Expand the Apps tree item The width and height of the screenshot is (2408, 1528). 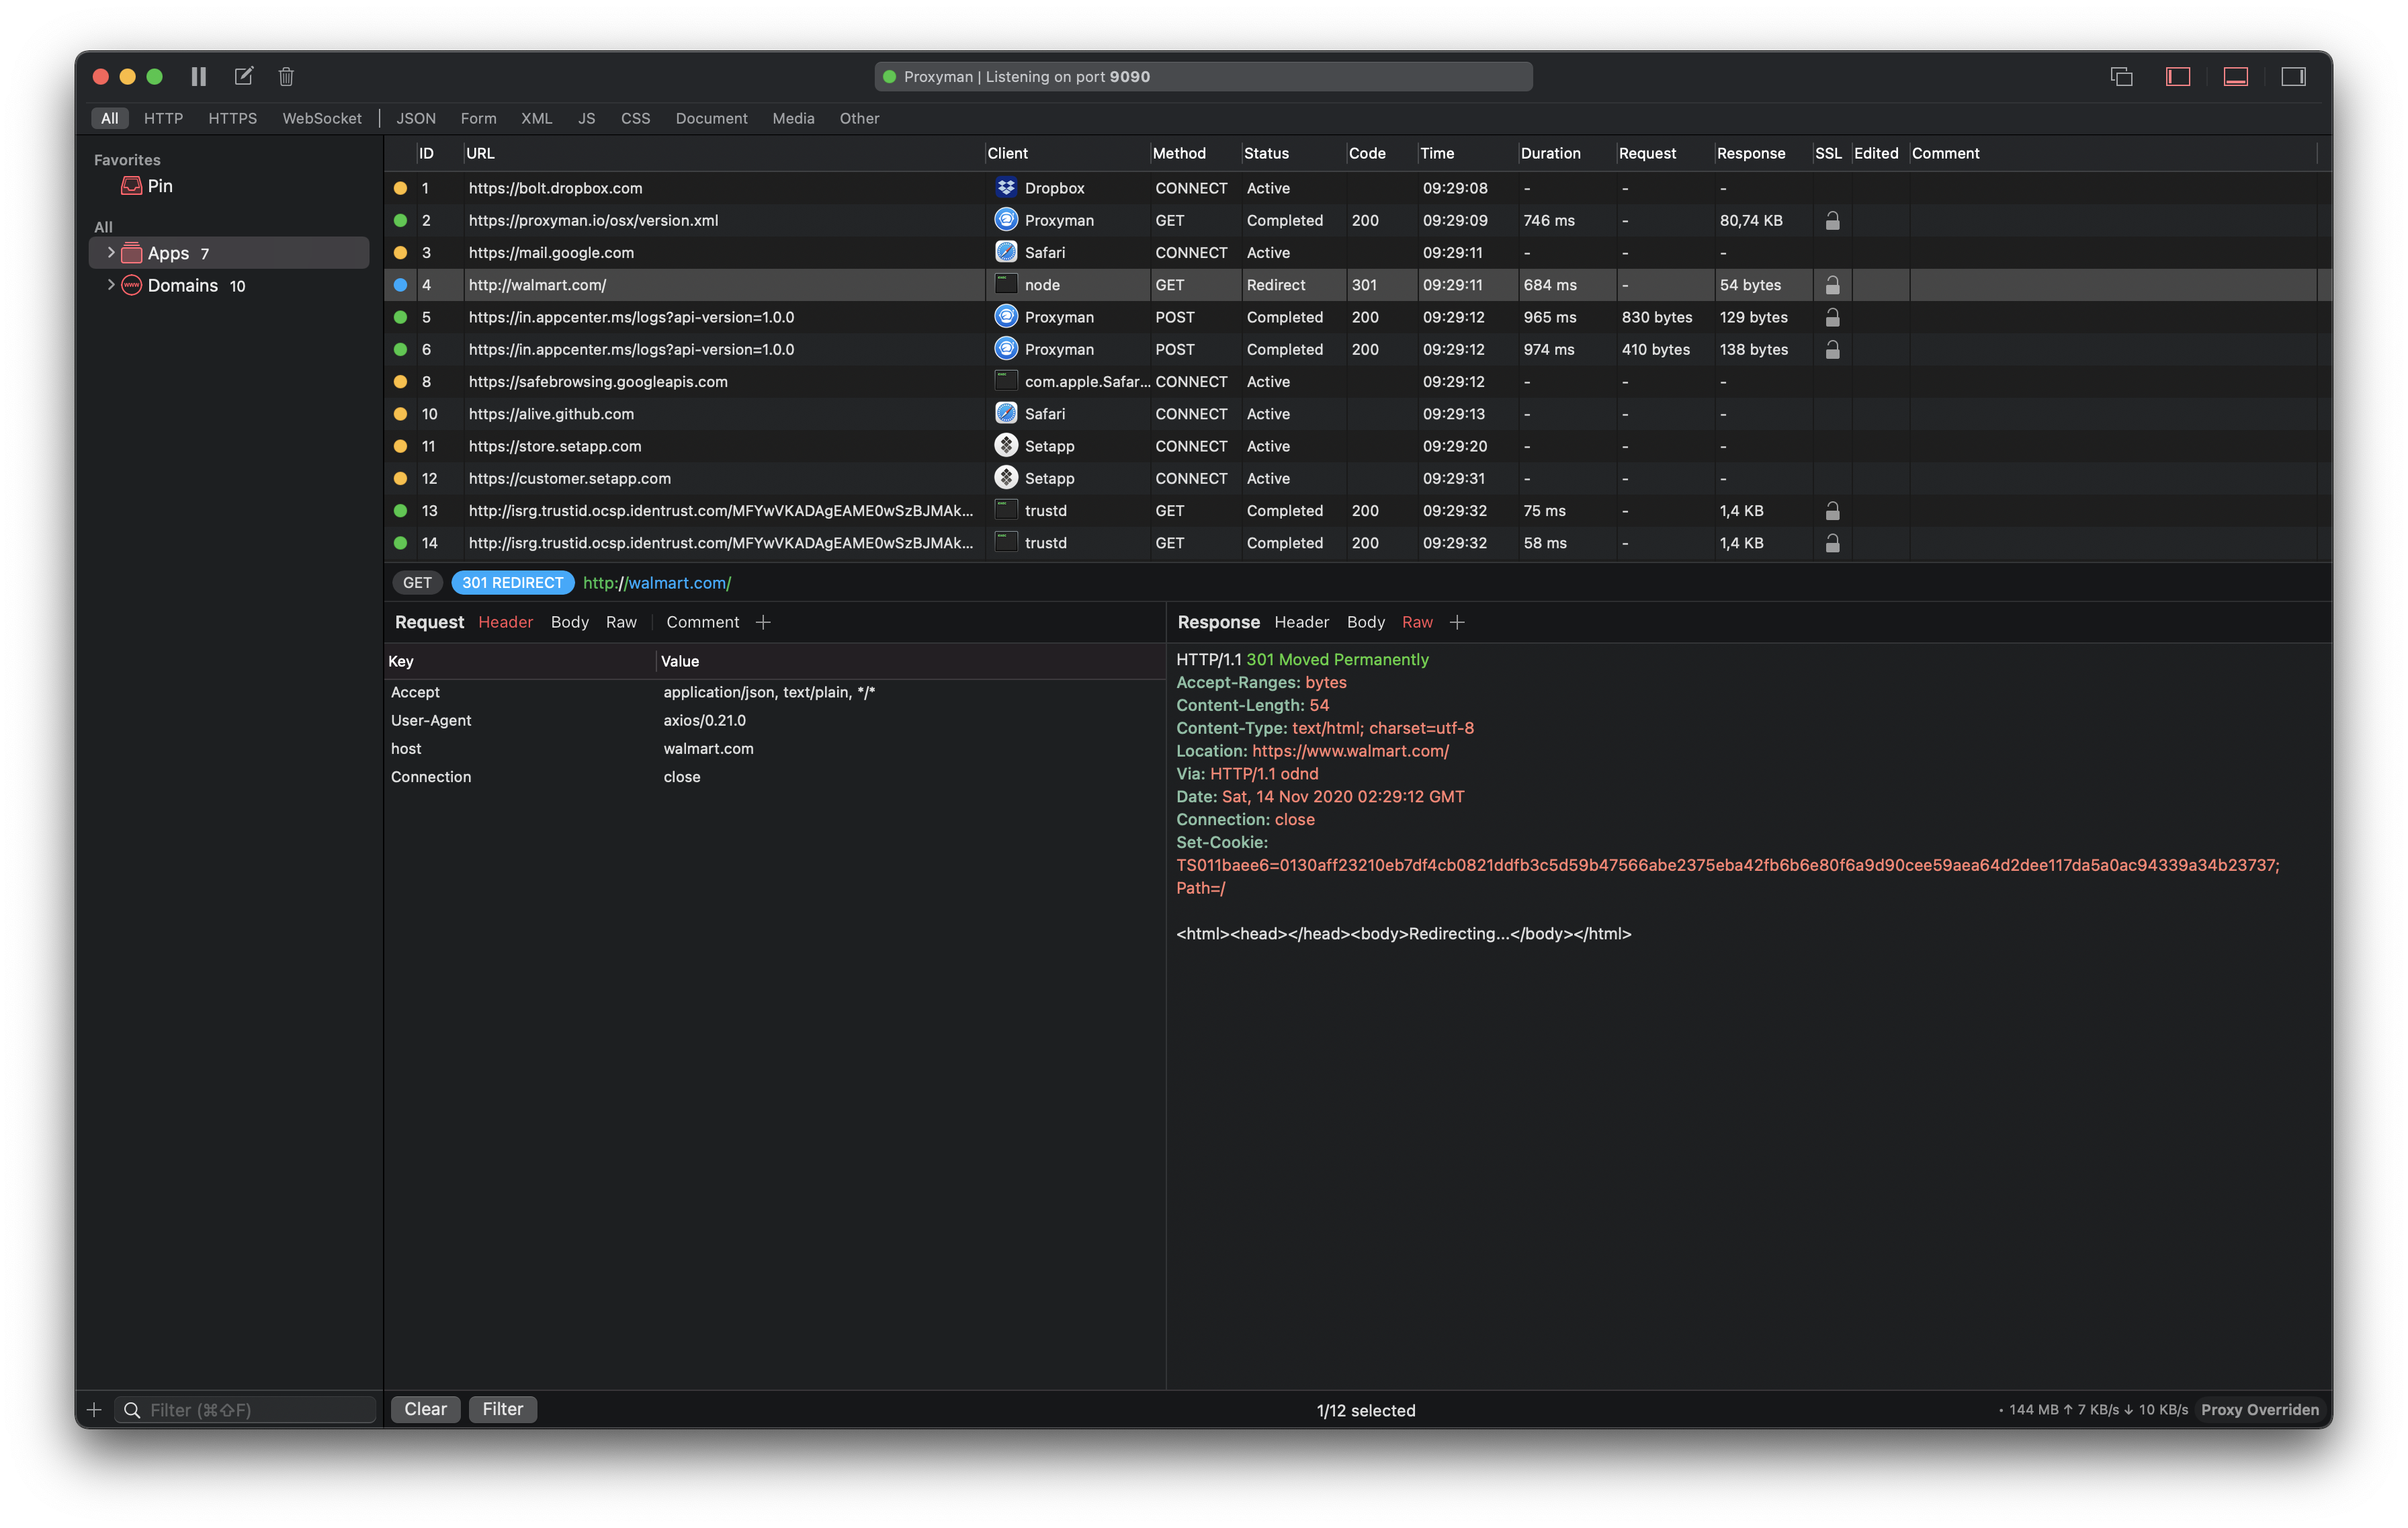(110, 253)
